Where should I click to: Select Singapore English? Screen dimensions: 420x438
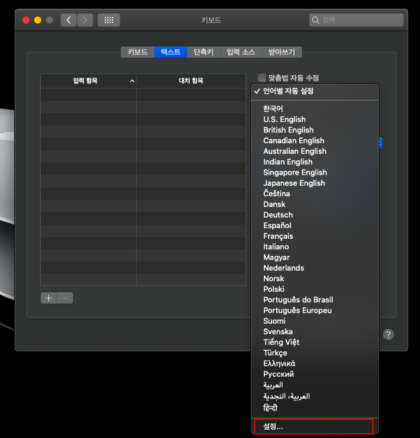tap(315, 172)
